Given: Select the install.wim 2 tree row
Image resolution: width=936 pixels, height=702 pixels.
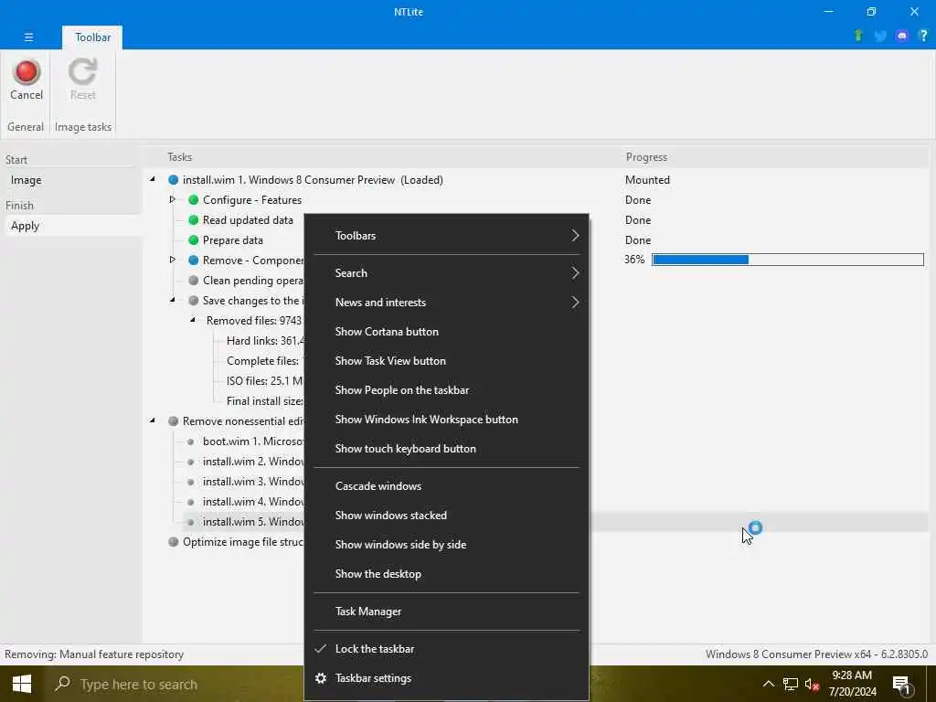Looking at the screenshot, I should click(254, 462).
